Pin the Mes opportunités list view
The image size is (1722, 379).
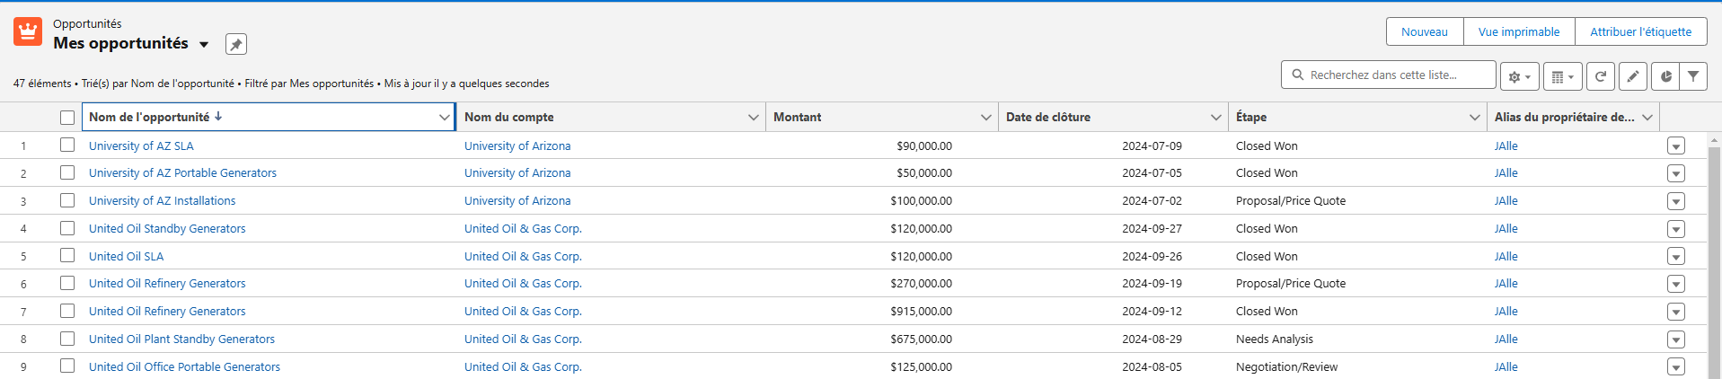235,44
